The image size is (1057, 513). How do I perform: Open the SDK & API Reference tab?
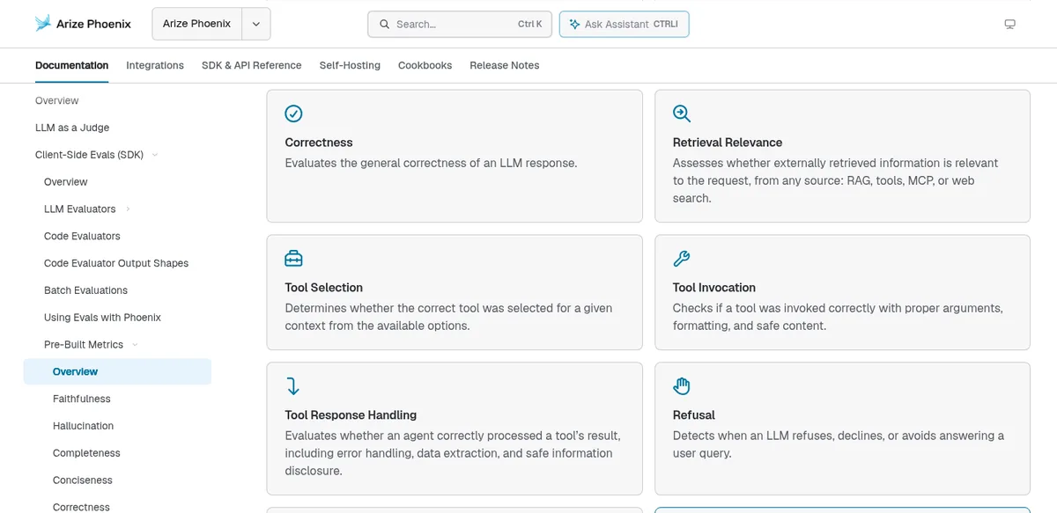(x=252, y=65)
